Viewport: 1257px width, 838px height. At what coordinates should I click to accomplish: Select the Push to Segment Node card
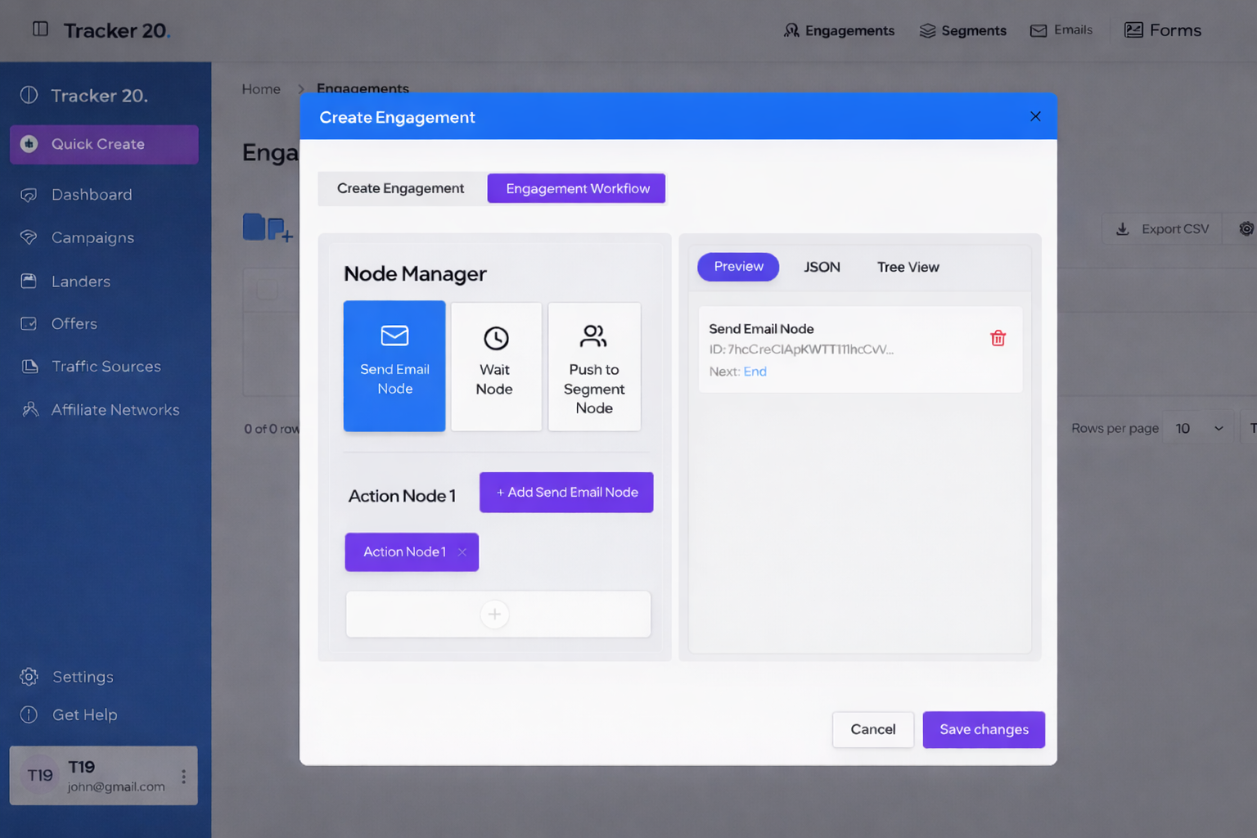coord(594,366)
